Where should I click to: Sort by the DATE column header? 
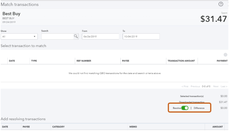point(12,61)
